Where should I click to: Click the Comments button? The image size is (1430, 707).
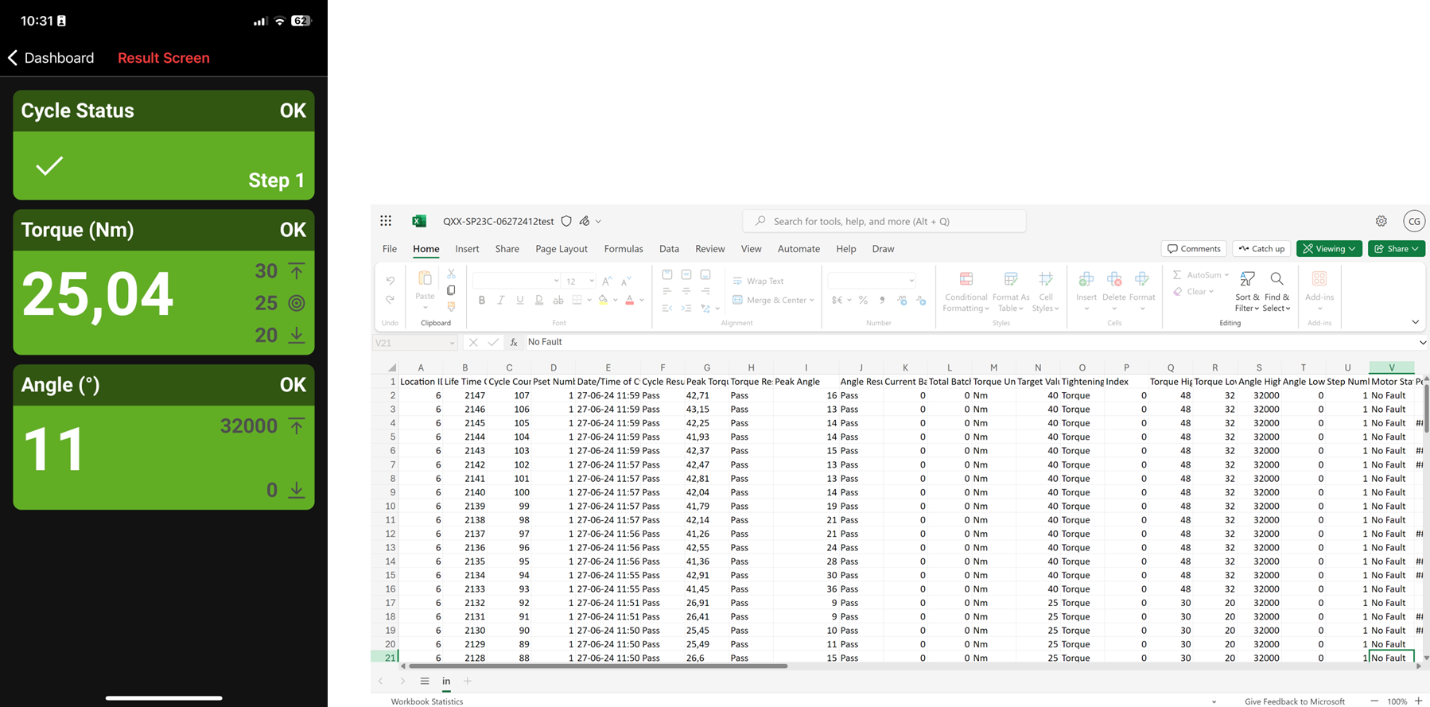tap(1193, 249)
